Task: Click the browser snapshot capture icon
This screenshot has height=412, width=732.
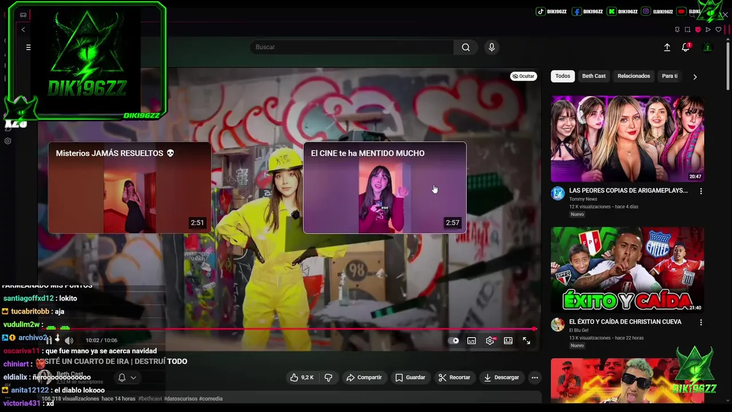Action: pyautogui.click(x=687, y=30)
